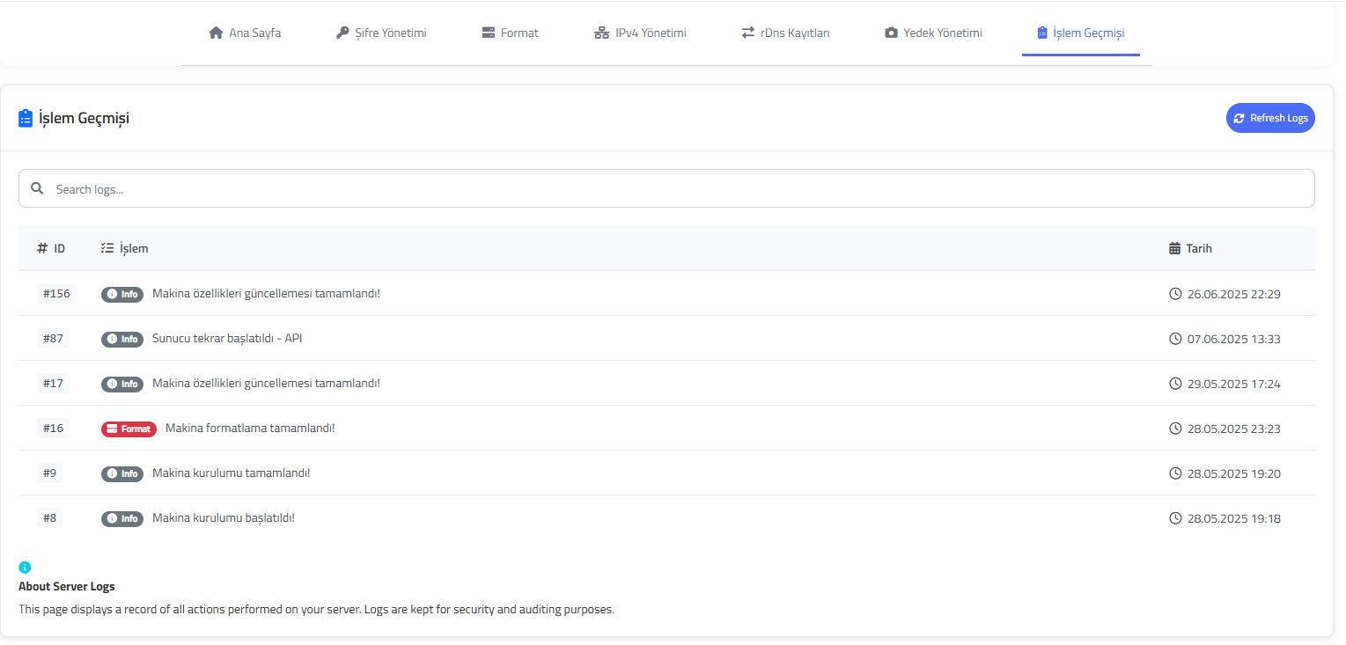Click the calendar icon in the Tarih header
The height and width of the screenshot is (645, 1346).
click(x=1174, y=248)
